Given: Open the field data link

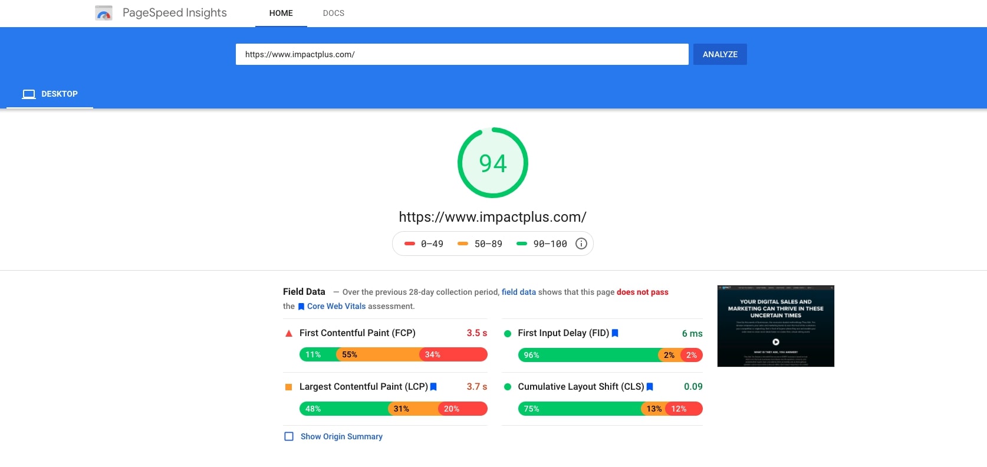Looking at the screenshot, I should point(519,292).
